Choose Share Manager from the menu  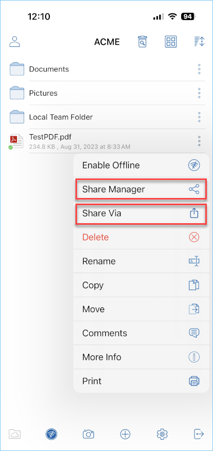(141, 189)
